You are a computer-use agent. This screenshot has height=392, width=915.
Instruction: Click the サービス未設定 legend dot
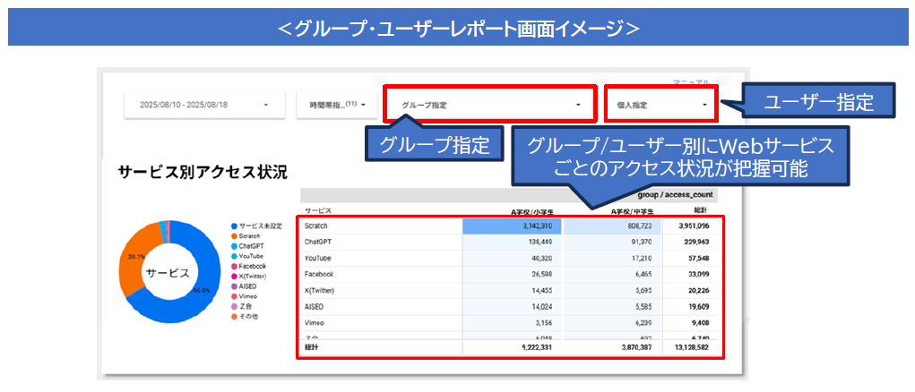(234, 226)
